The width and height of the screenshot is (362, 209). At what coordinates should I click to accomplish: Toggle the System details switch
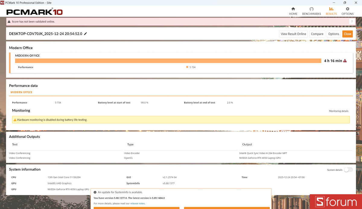point(348,170)
